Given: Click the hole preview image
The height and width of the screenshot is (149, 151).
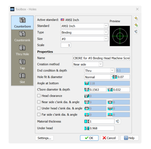Looking at the screenshot, I should pyautogui.click(x=120, y=36).
